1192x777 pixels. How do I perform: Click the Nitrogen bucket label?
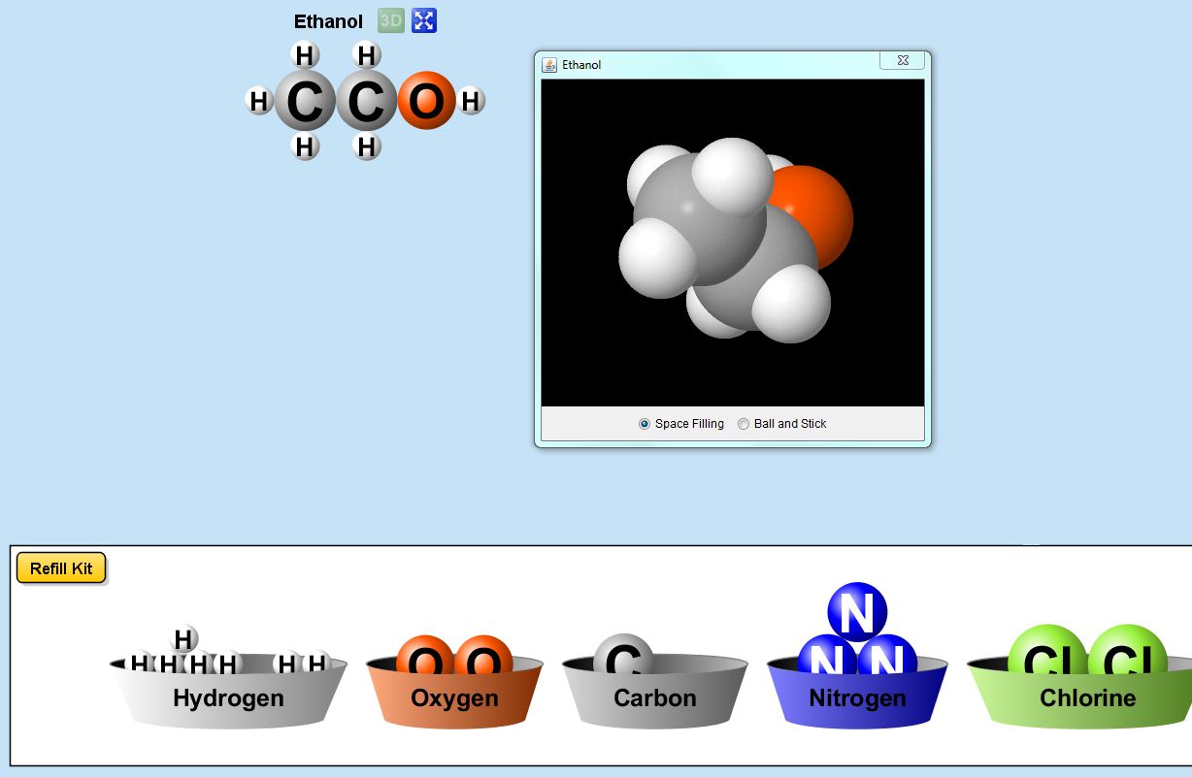857,698
